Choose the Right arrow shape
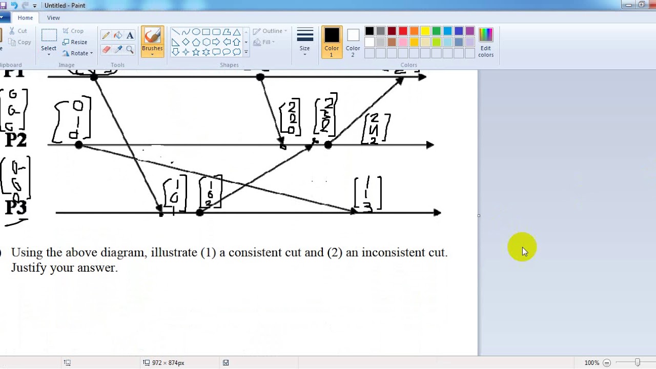The image size is (656, 369). coord(216,42)
